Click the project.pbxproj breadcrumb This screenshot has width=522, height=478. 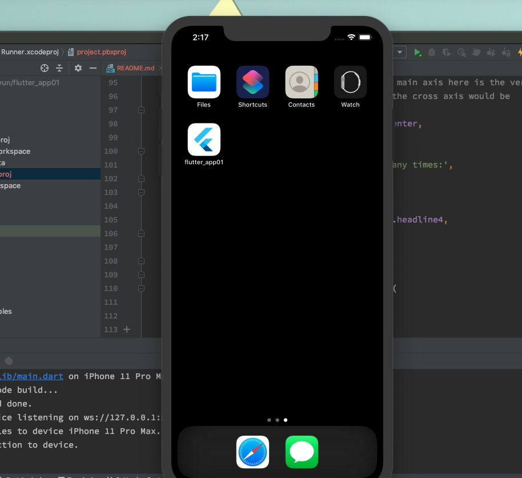(102, 52)
